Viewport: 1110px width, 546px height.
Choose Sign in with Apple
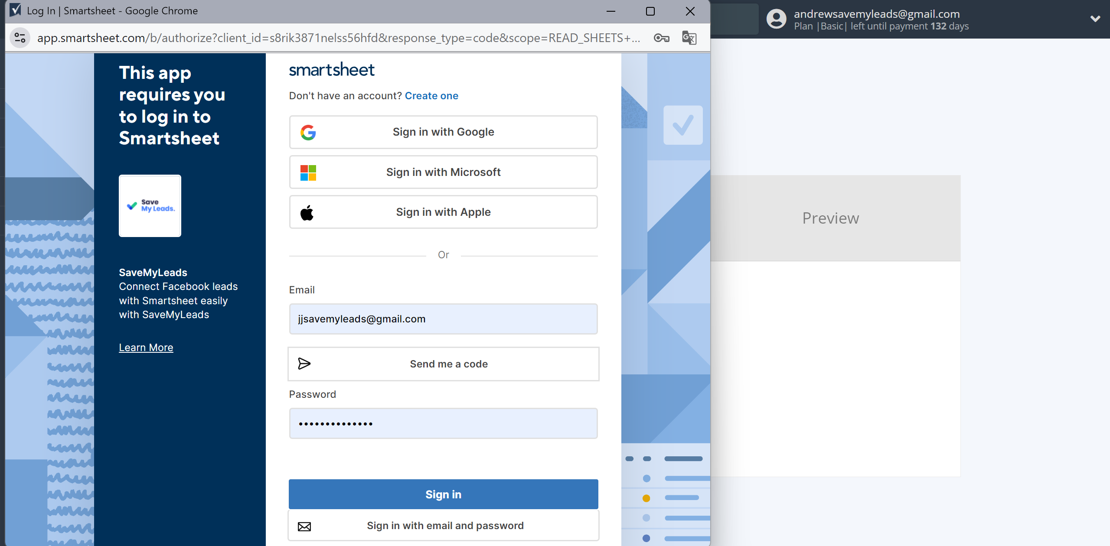pos(443,212)
